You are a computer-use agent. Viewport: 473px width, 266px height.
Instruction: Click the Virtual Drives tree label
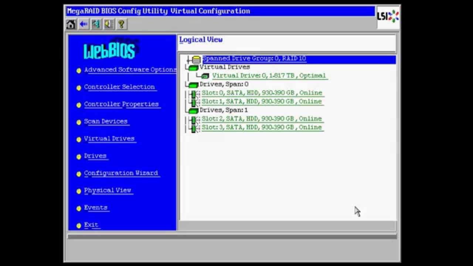coord(225,67)
